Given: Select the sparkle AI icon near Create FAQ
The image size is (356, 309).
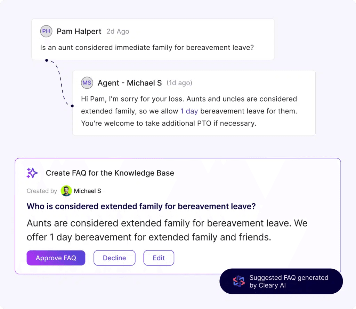Looking at the screenshot, I should [x=32, y=173].
